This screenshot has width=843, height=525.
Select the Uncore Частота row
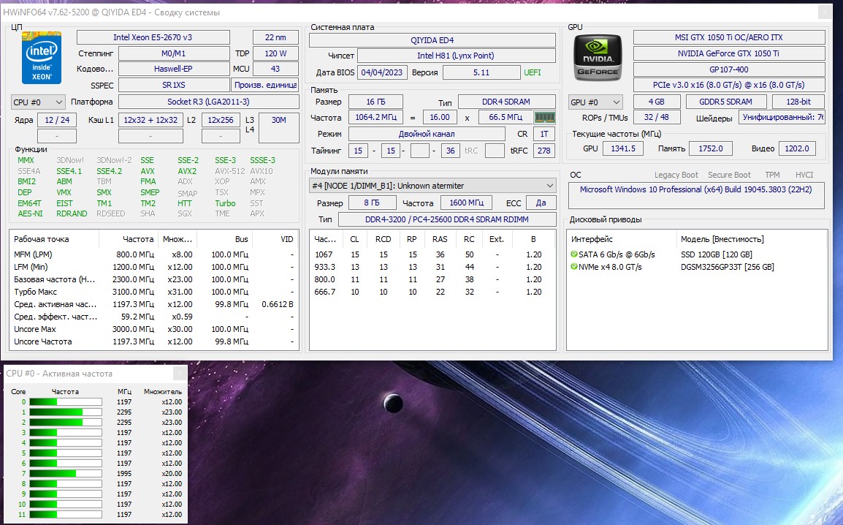tap(153, 341)
